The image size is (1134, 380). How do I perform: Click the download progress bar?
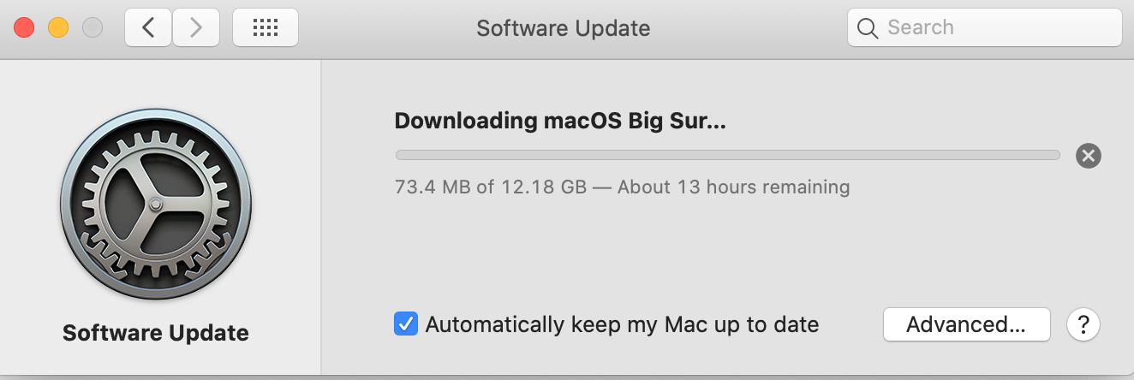click(x=727, y=155)
